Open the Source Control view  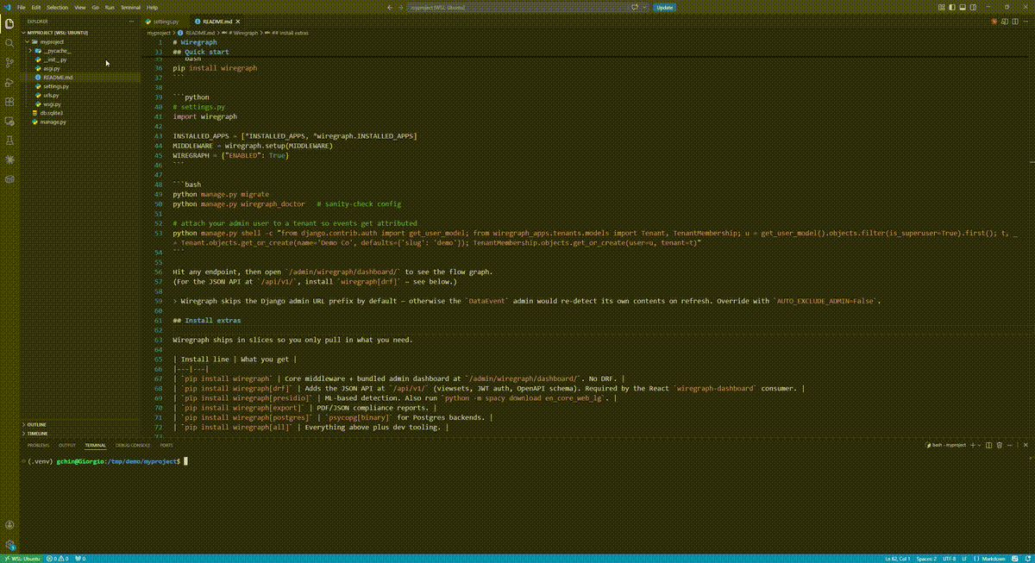pos(9,63)
